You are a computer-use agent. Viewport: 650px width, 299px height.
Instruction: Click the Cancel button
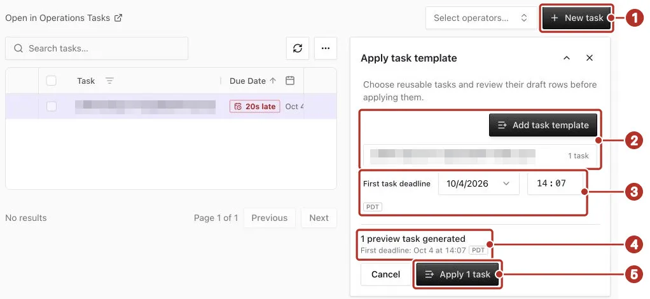(385, 274)
